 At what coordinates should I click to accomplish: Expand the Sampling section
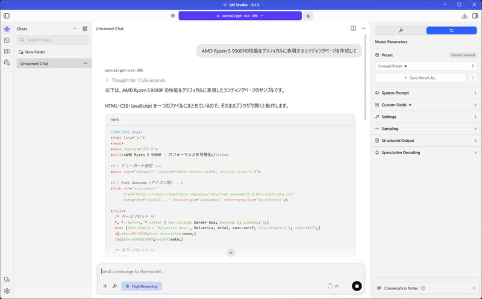pyautogui.click(x=426, y=129)
